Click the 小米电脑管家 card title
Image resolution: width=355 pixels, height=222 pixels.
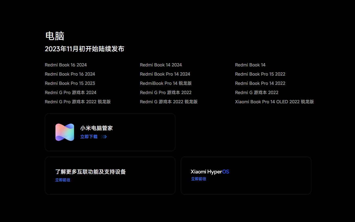pyautogui.click(x=96, y=128)
